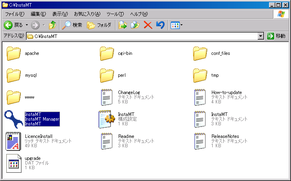Image resolution: width=291 pixels, height=181 pixels.
Task: Open the Forward history dropdown arrow
Action: click(x=44, y=25)
